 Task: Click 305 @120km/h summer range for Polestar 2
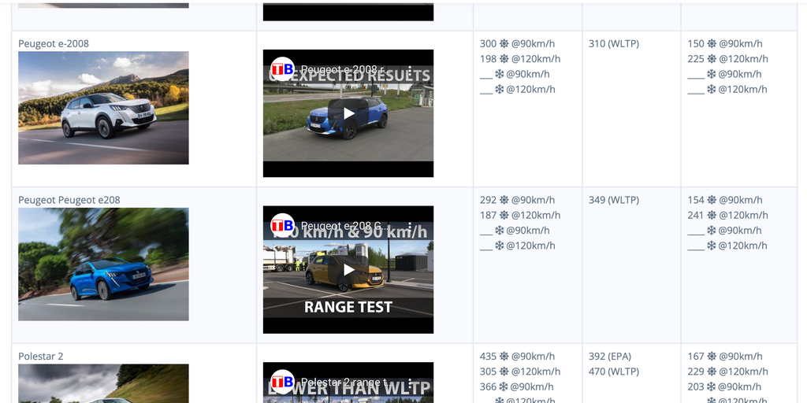coord(520,372)
